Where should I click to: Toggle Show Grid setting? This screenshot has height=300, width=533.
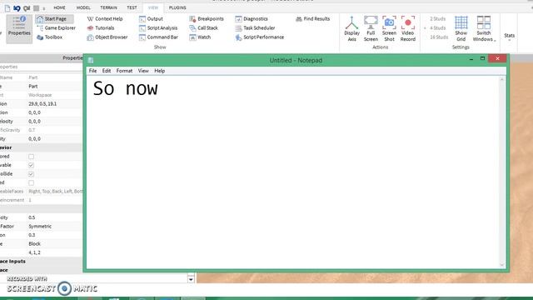461,28
